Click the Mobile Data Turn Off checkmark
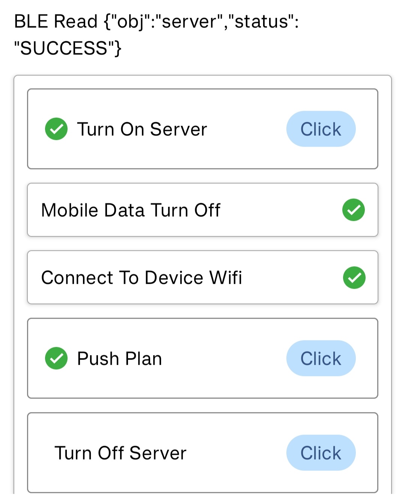Screen dimensions: 405x500 coord(353,210)
